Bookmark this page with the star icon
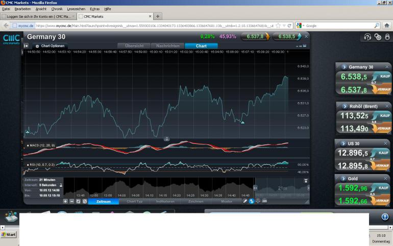This screenshot has width=393, height=246. point(278,26)
